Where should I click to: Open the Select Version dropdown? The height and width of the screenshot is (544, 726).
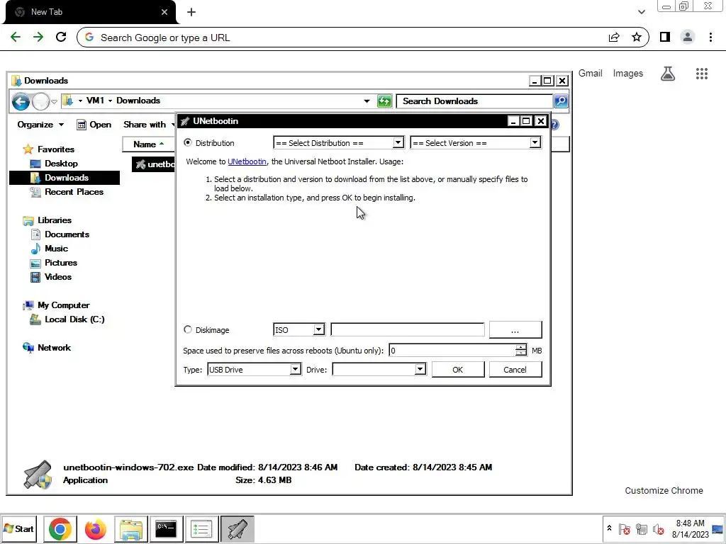coord(476,143)
